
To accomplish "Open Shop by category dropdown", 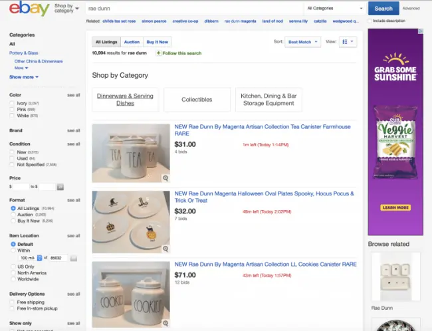I will pyautogui.click(x=66, y=8).
